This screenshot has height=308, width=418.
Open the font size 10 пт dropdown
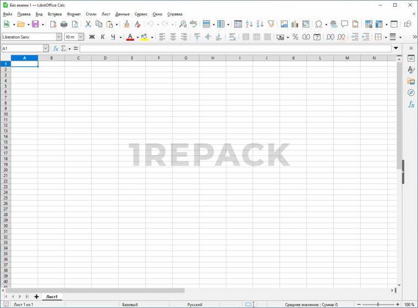click(81, 37)
